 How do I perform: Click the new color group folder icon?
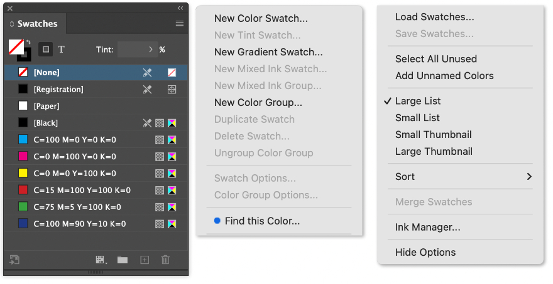click(x=122, y=260)
